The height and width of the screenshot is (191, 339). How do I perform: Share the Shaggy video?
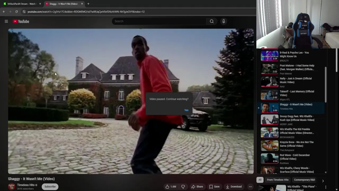pyautogui.click(x=197, y=187)
